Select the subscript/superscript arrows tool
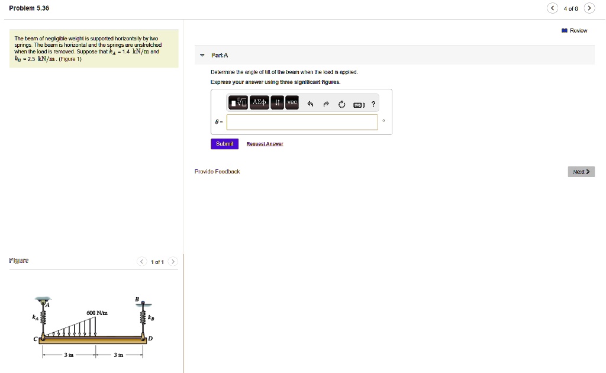606x373 pixels. (x=277, y=103)
